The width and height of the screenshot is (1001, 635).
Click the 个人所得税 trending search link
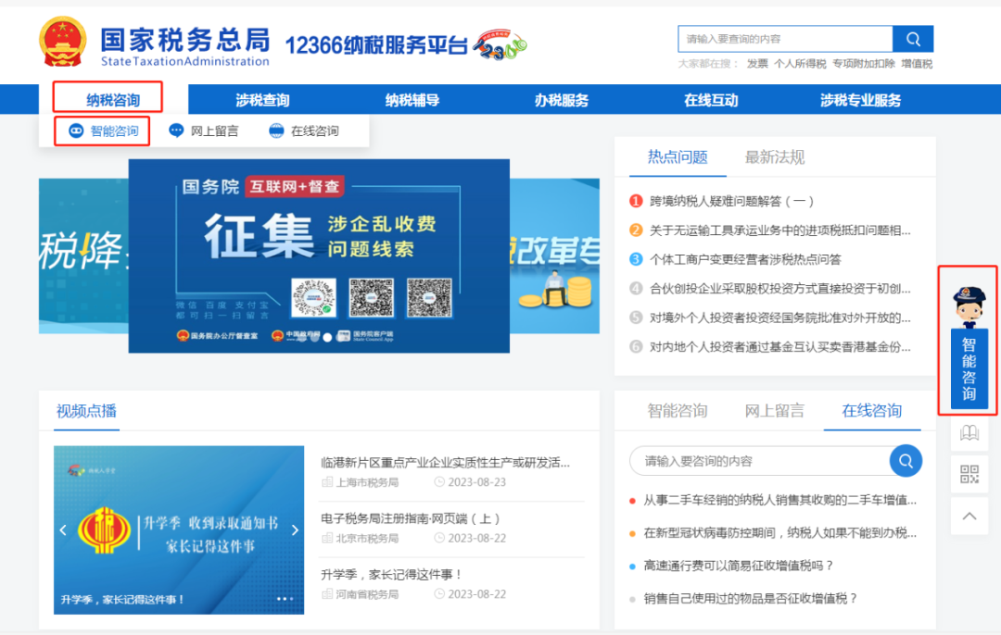(x=800, y=64)
